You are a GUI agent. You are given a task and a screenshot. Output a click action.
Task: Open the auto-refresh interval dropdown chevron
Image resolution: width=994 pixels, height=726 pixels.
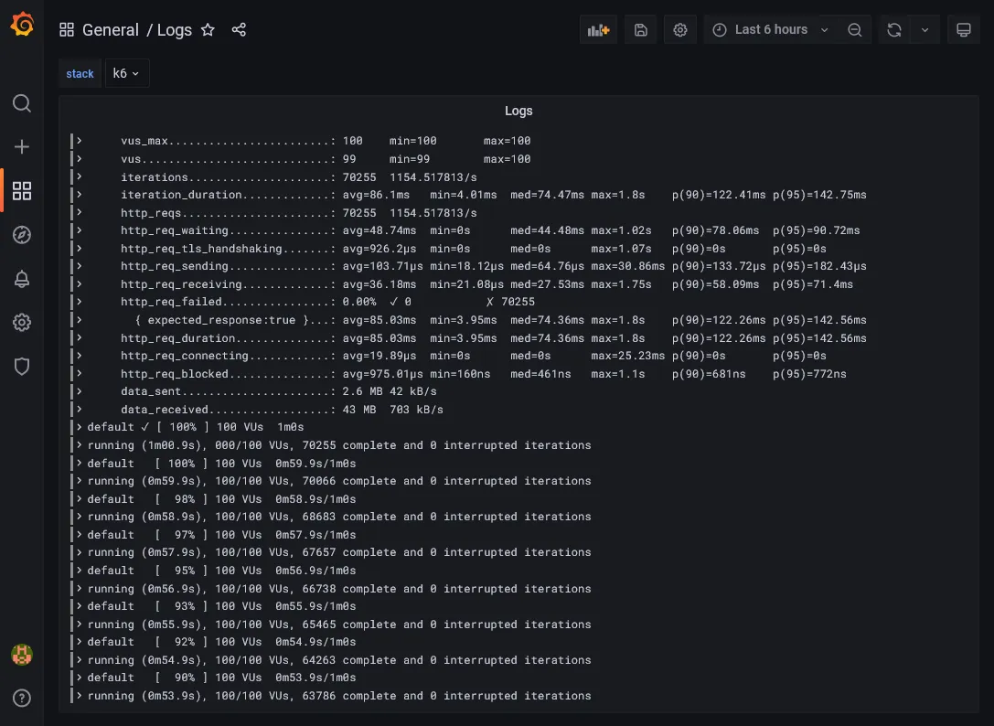pos(925,29)
